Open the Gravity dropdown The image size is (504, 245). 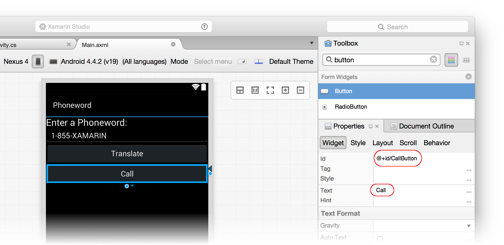[469, 226]
